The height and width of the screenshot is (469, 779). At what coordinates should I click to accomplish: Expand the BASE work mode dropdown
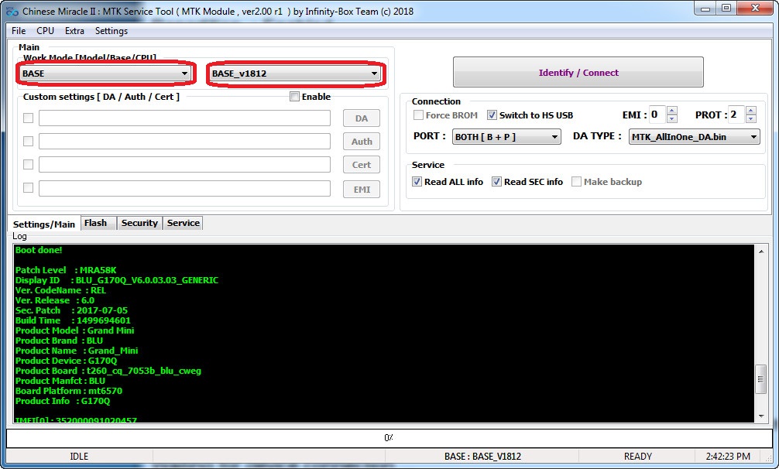105,74
